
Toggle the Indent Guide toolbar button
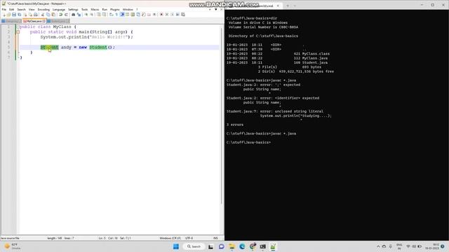pyautogui.click(x=121, y=14)
